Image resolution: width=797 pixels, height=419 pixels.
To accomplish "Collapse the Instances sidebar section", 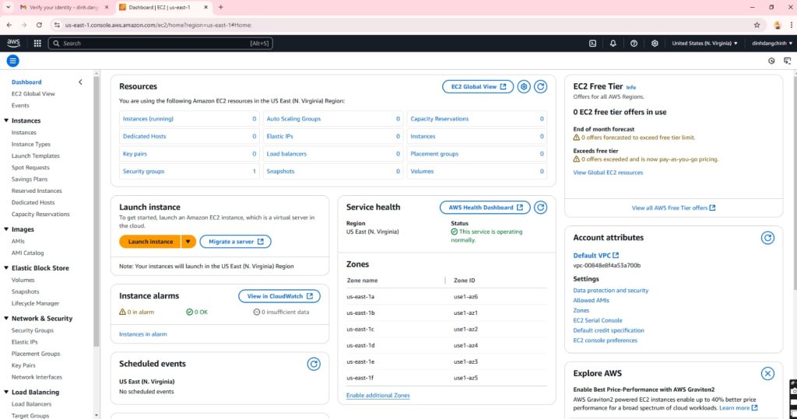I will point(6,120).
